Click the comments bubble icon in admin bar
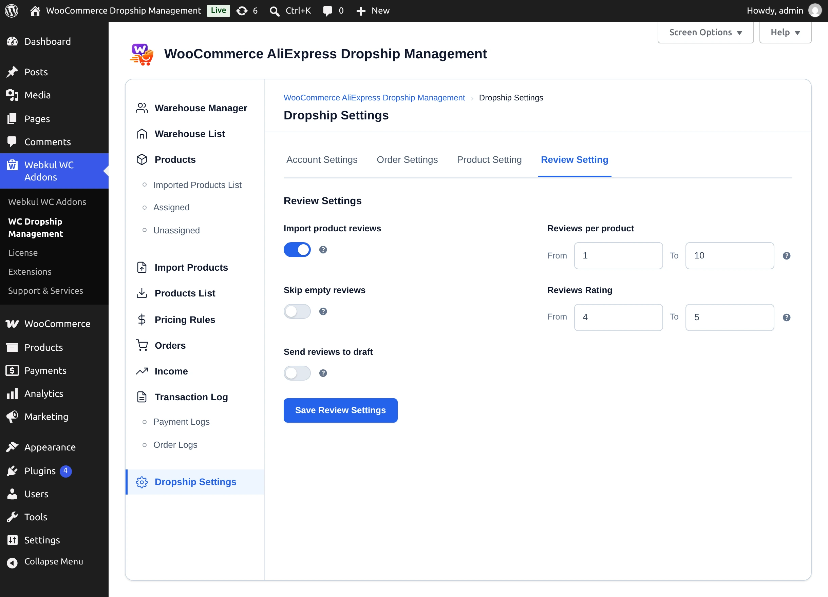The height and width of the screenshot is (597, 828). click(327, 11)
